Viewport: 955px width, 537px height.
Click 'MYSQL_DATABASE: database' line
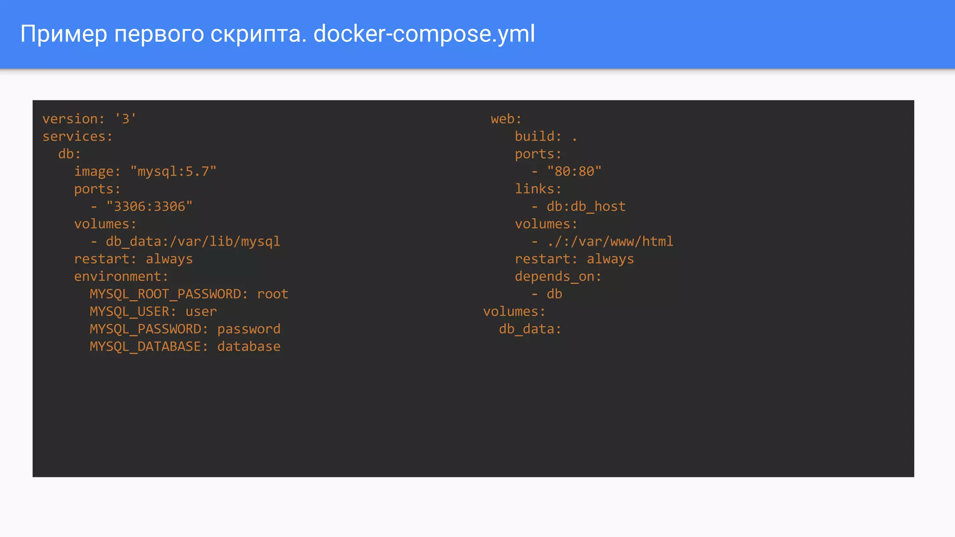(x=185, y=346)
